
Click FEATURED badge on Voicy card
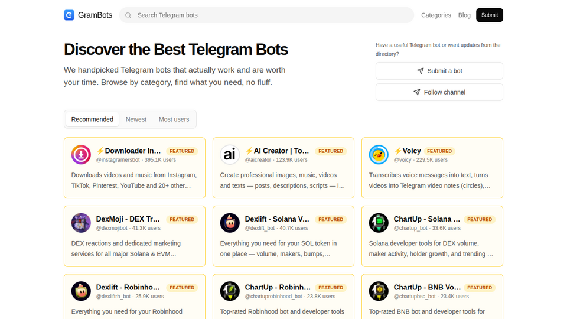point(439,151)
